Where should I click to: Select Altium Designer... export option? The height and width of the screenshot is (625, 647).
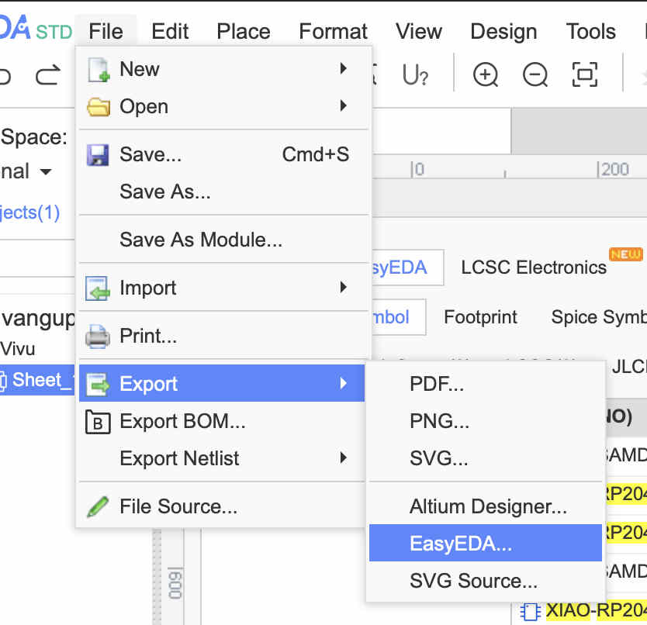pos(488,507)
